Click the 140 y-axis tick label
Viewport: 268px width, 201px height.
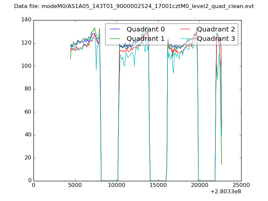click(x=27, y=20)
